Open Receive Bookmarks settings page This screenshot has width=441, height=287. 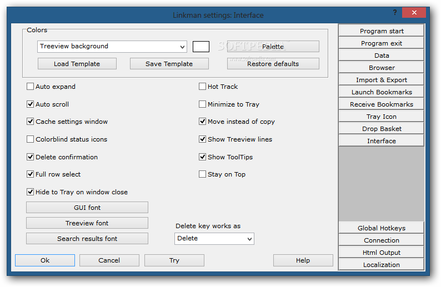click(x=381, y=104)
